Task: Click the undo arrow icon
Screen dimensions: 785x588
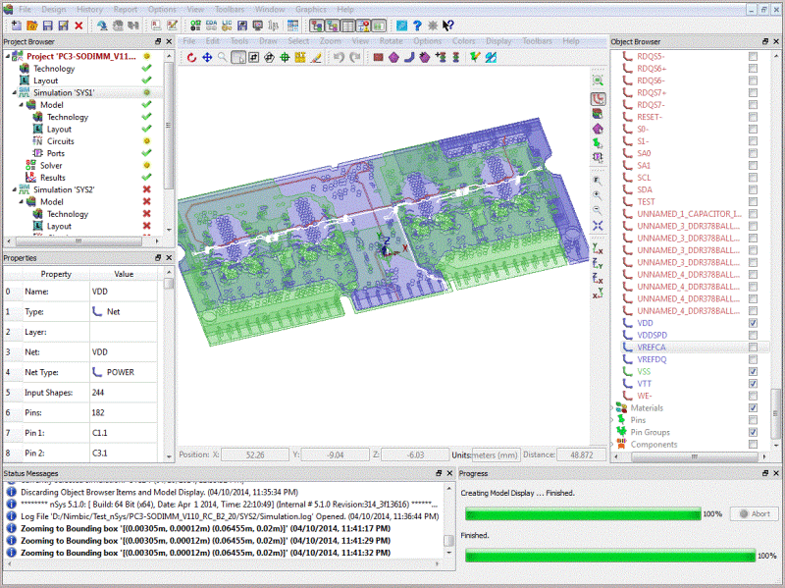Action: click(339, 58)
